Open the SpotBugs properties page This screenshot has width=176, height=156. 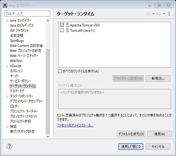pyautogui.click(x=17, y=41)
